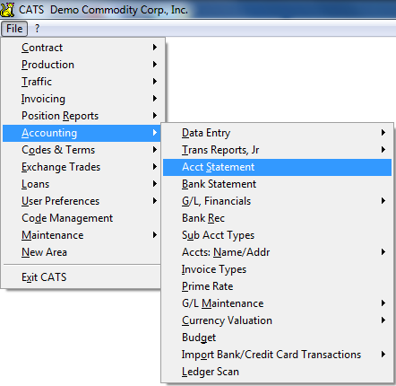Expand arrow beside Production
The width and height of the screenshot is (396, 386).
coord(155,65)
